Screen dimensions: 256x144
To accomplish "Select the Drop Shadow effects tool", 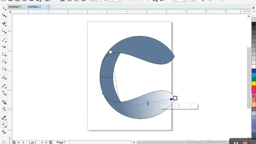I will coord(4,102).
